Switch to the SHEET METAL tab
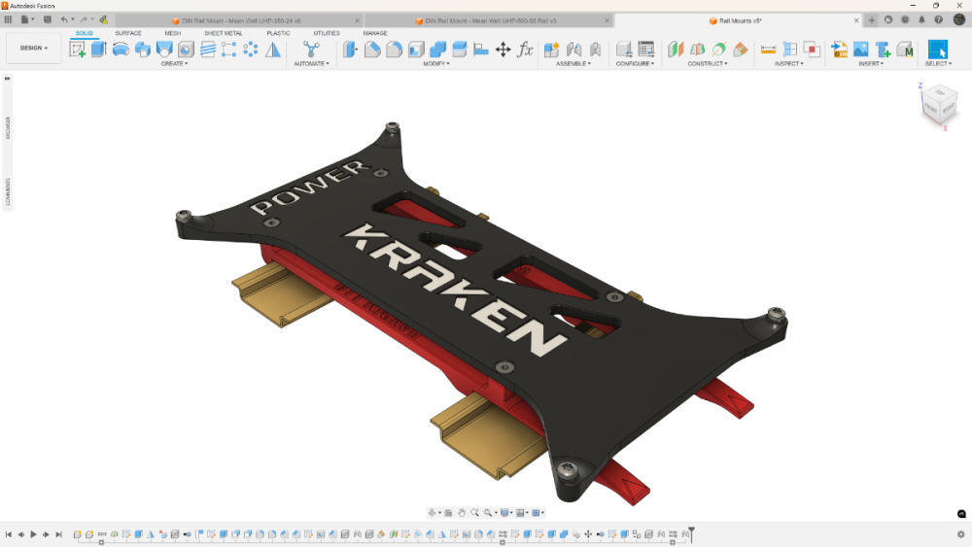This screenshot has width=972, height=547. [x=224, y=33]
